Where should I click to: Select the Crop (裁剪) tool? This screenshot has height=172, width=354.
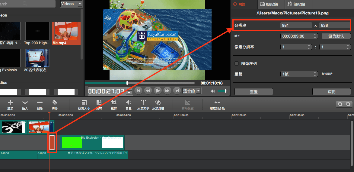(114, 103)
